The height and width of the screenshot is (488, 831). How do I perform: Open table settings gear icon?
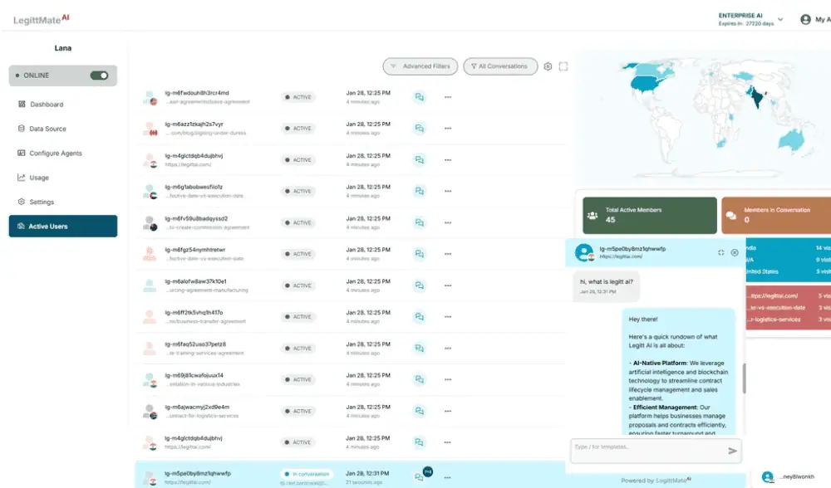tap(548, 66)
